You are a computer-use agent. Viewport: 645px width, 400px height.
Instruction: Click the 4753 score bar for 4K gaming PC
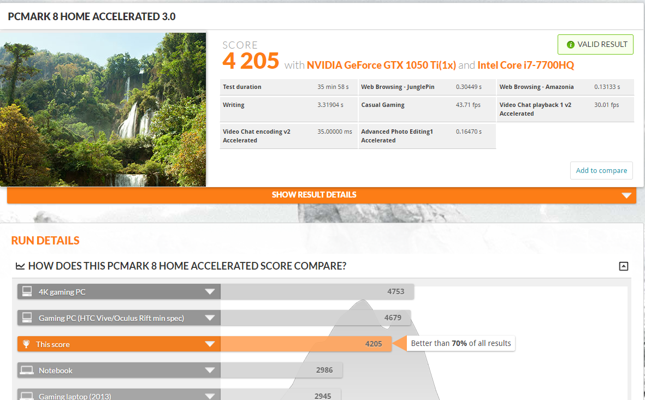point(317,291)
